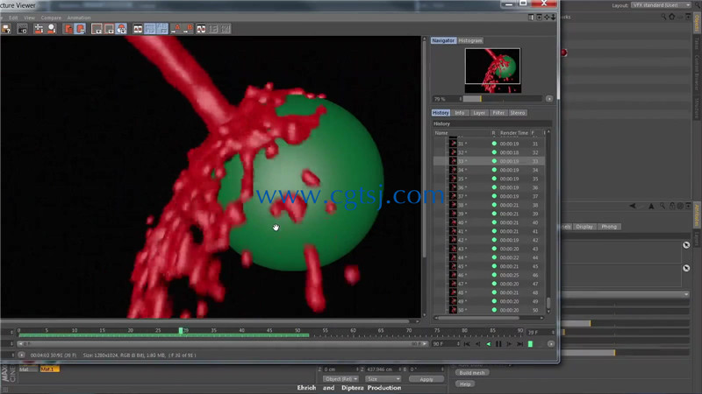
Task: Switch to the Navigator tab
Action: [443, 40]
